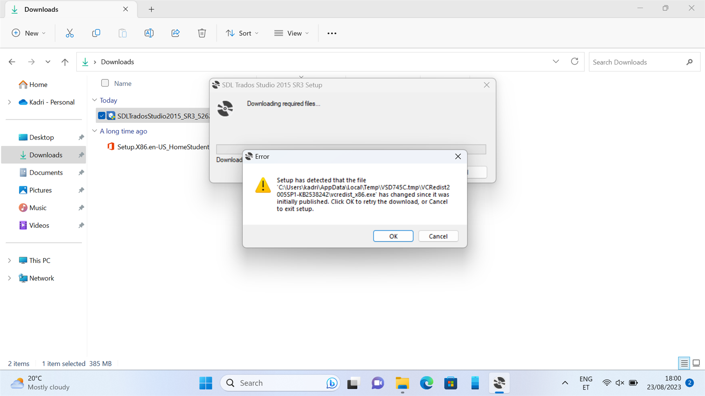Switch to large thumbnail view mode
Viewport: 705px width, 396px height.
tap(696, 363)
